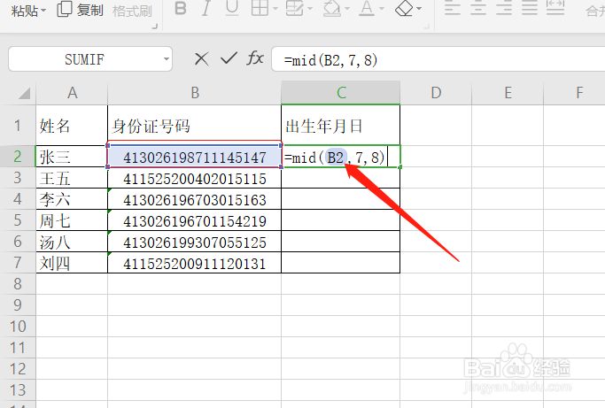Click cell containing 张三
Viewport: 605px width, 408px height.
[x=72, y=156]
